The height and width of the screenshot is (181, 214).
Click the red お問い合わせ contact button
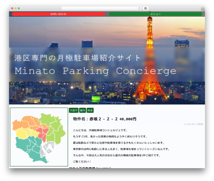coord(58,14)
